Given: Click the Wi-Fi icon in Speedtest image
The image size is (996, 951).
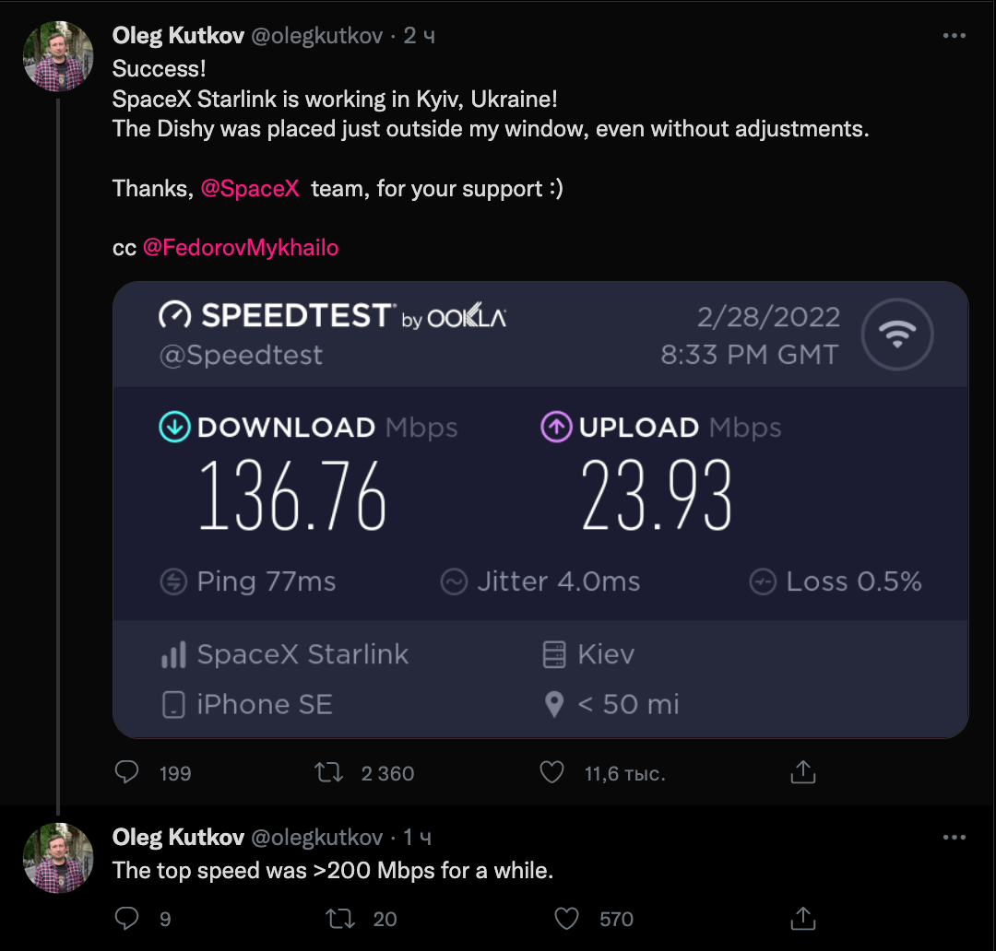Looking at the screenshot, I should pyautogui.click(x=896, y=335).
